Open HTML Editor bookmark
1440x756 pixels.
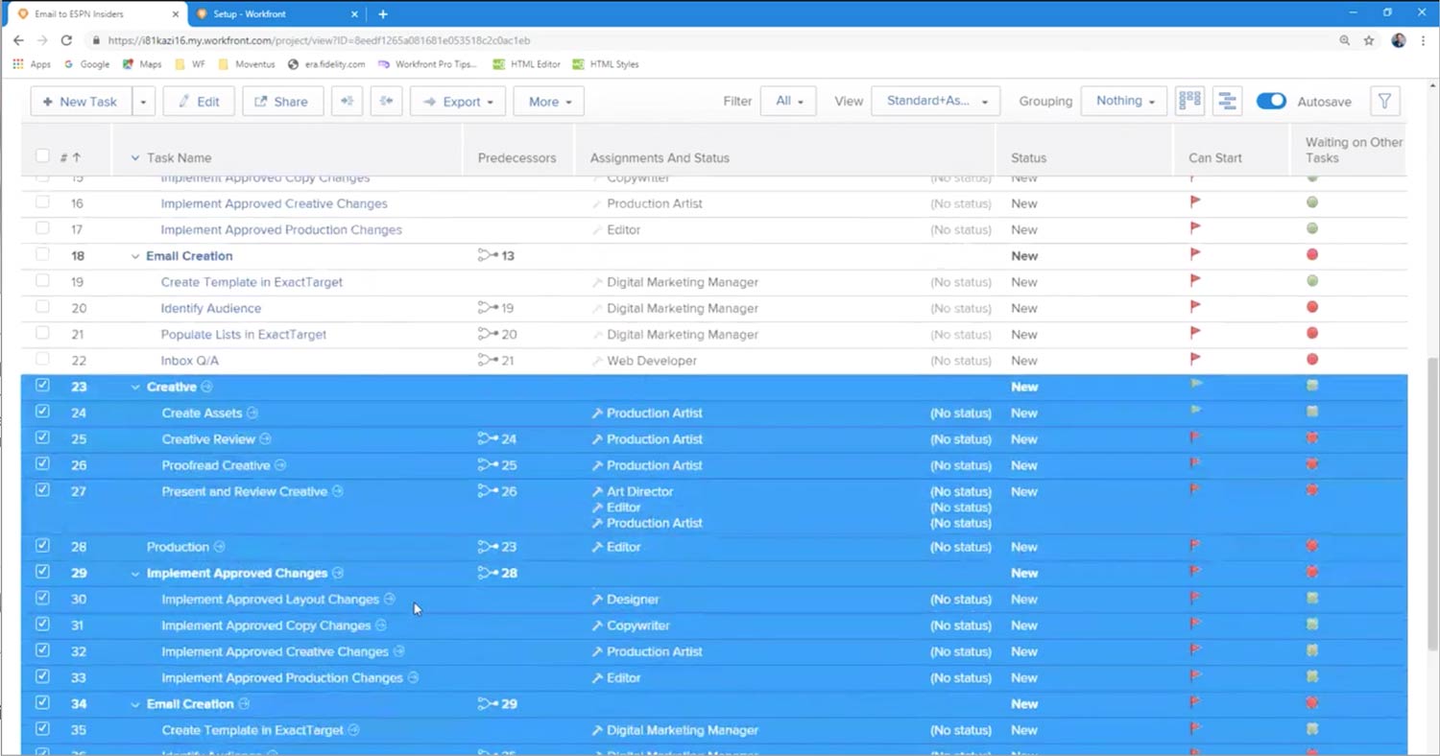point(526,64)
